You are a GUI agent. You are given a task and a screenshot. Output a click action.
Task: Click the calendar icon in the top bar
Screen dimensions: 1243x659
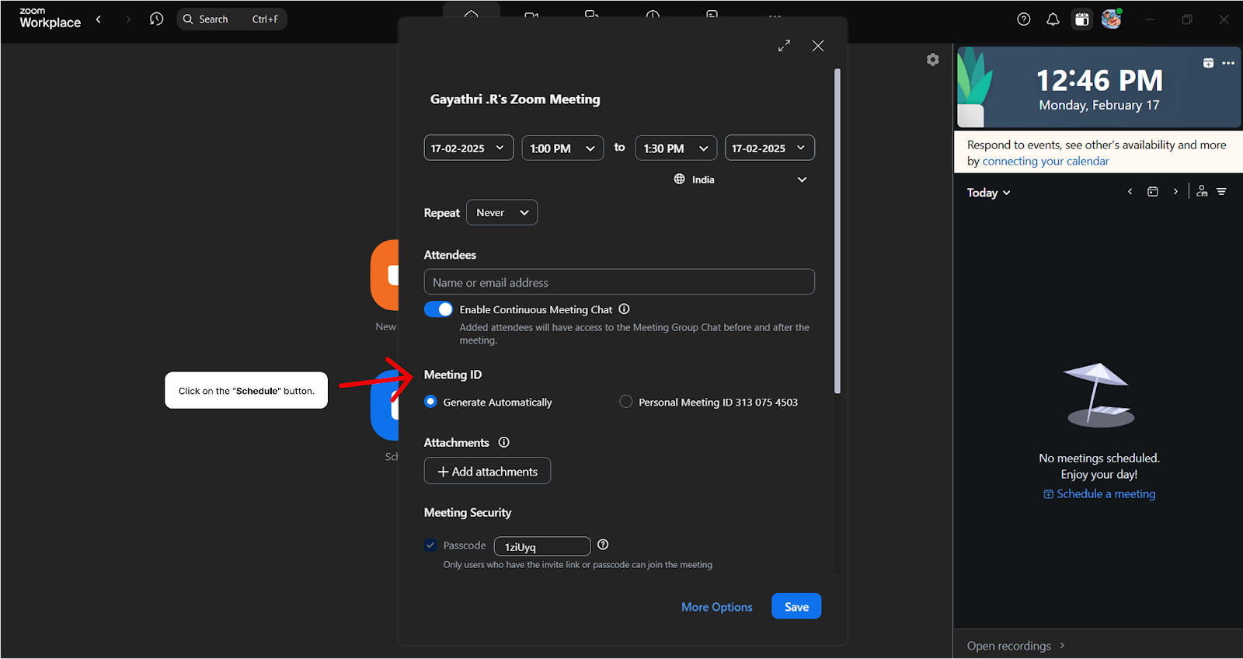pyautogui.click(x=1082, y=19)
